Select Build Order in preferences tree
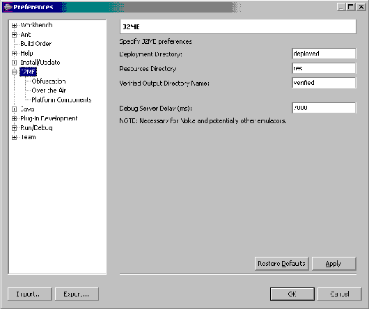Screen dimensions: 369x309 coord(36,44)
